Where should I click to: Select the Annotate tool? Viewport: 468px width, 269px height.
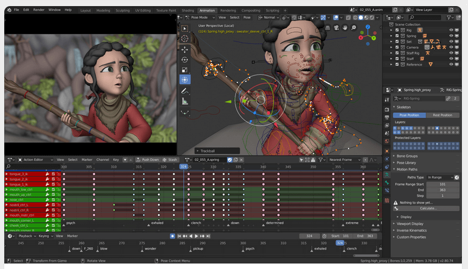185,91
